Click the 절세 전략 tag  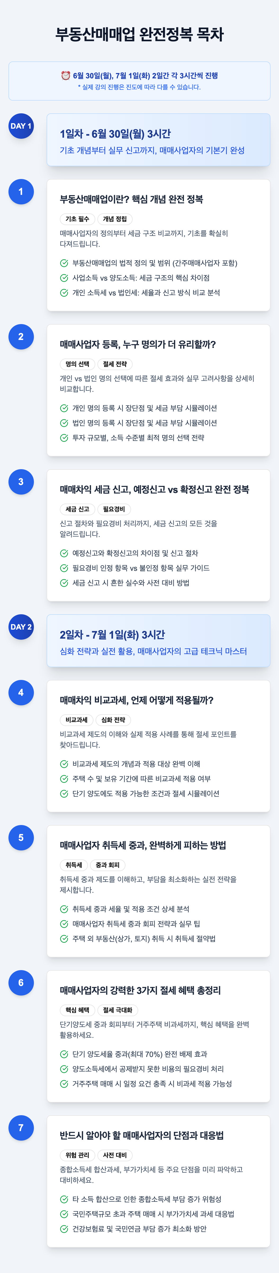click(115, 364)
